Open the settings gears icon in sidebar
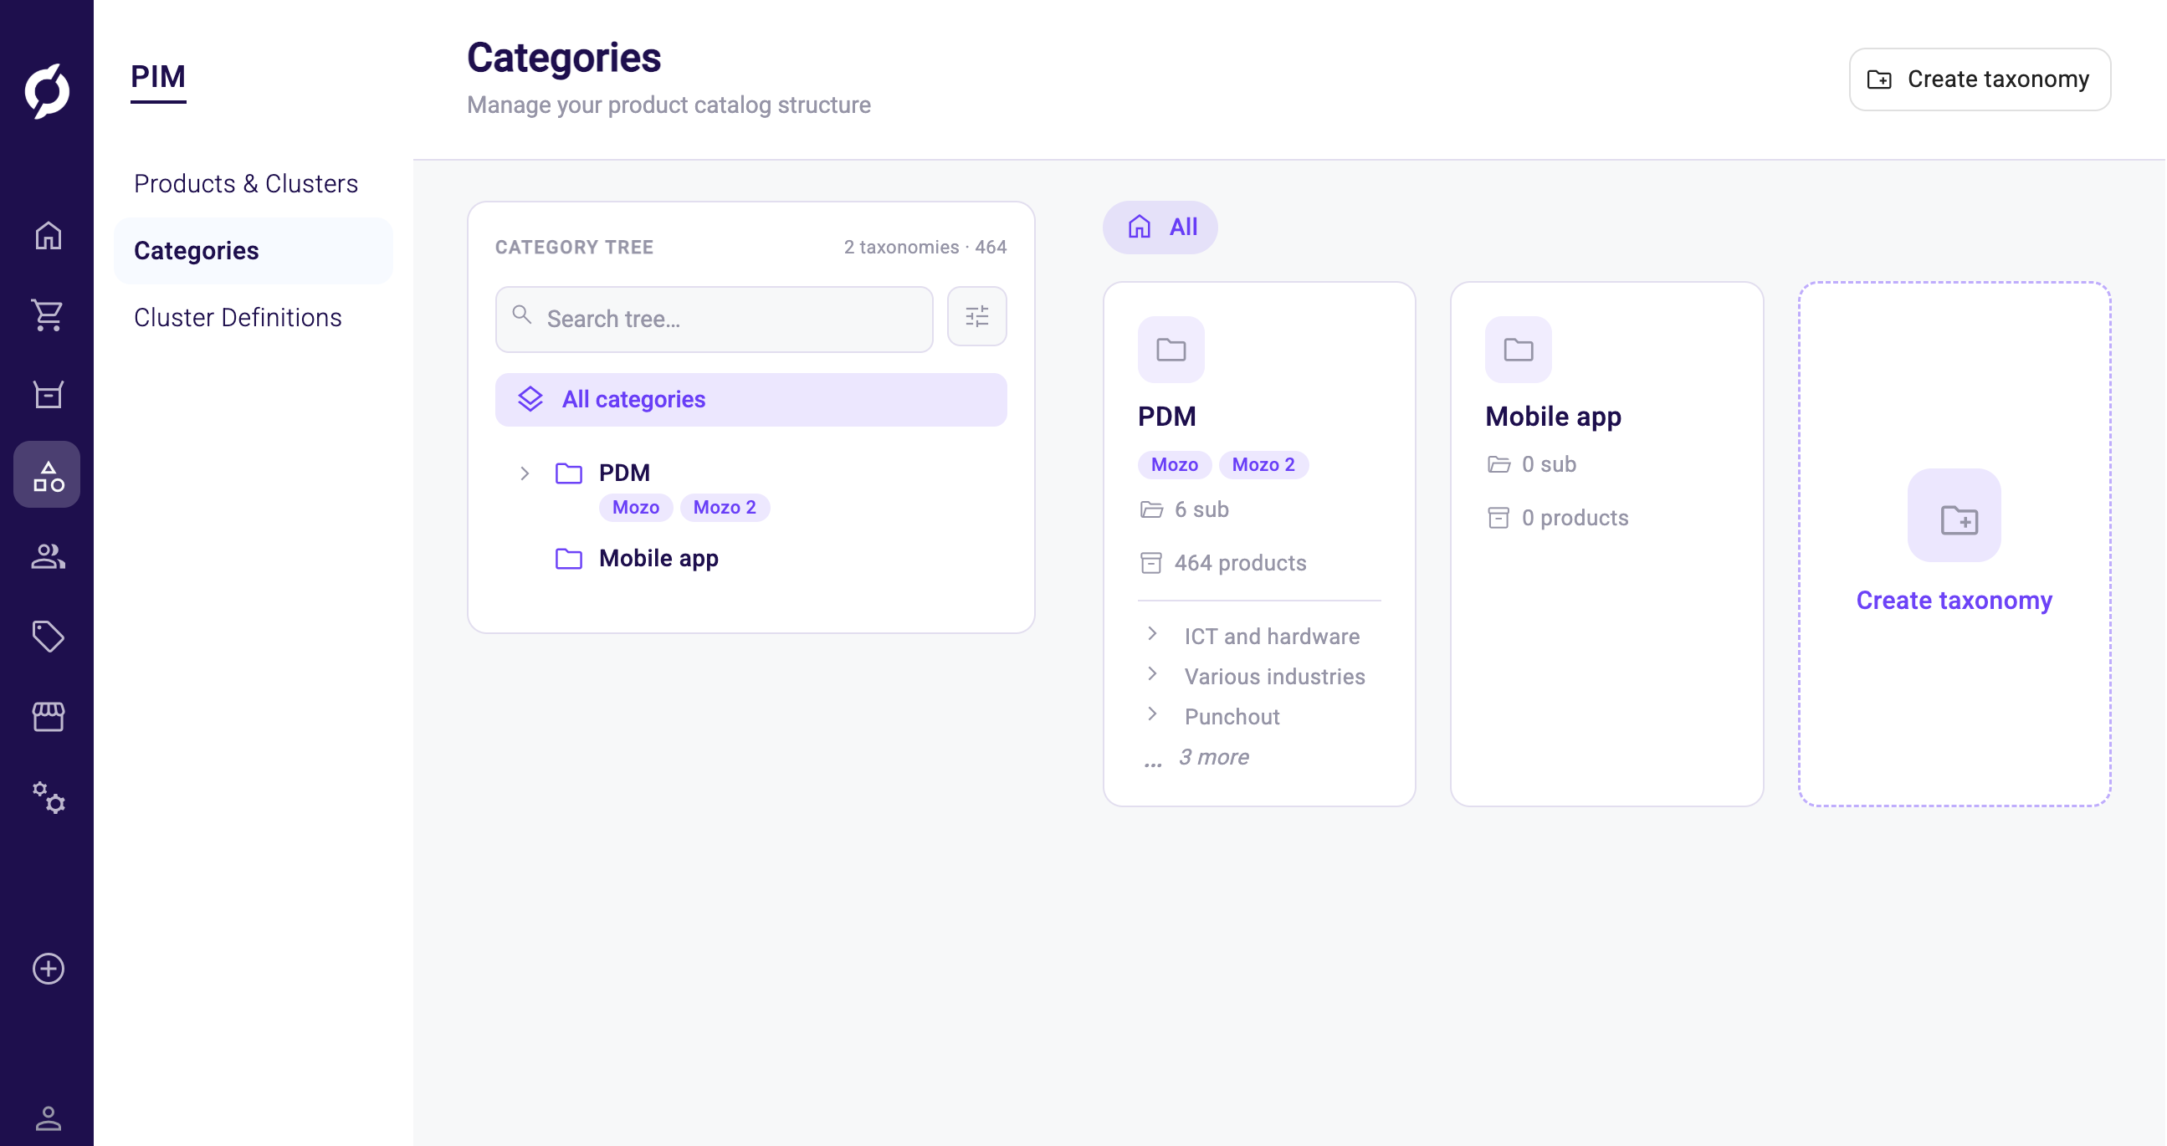 (x=48, y=797)
